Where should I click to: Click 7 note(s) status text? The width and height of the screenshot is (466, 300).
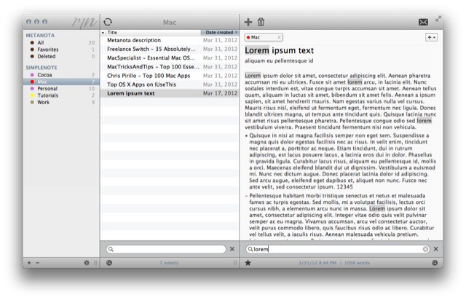(169, 263)
